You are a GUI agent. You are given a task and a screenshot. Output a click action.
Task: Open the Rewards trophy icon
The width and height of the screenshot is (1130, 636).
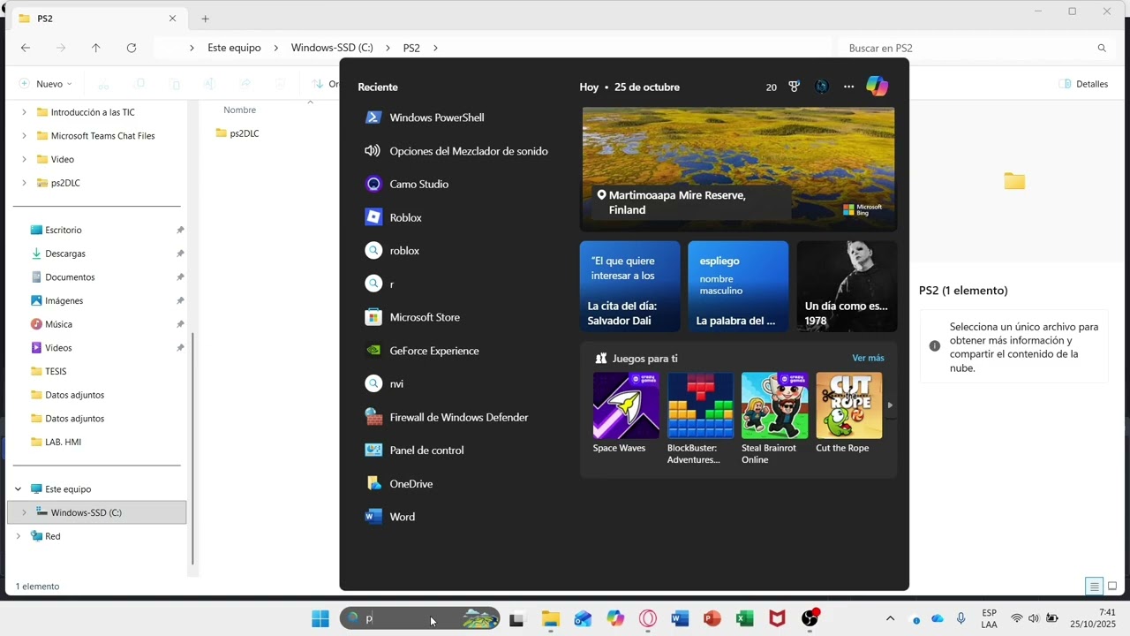point(794,87)
